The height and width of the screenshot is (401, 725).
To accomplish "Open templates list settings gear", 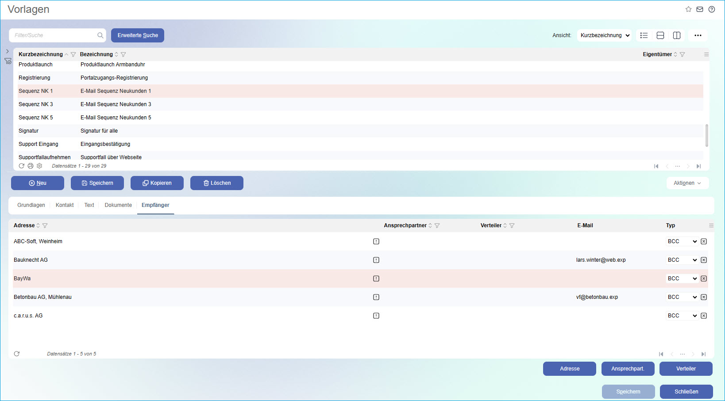I will tap(39, 166).
